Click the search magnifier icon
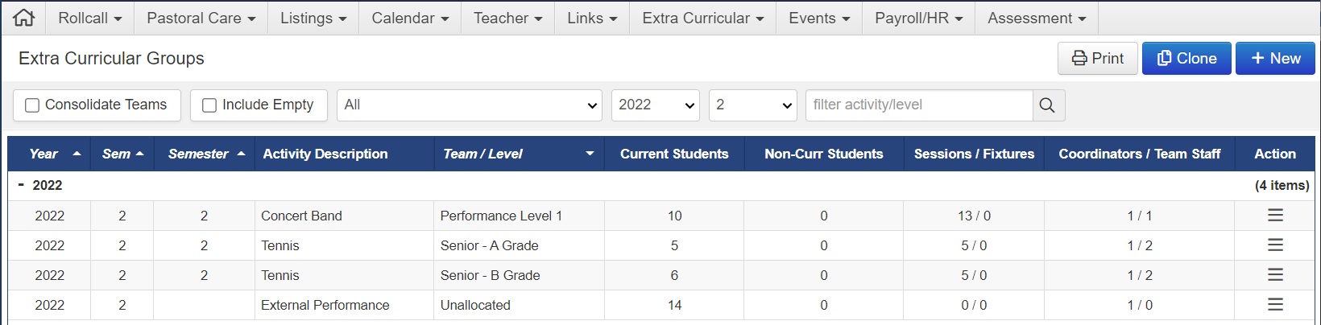The height and width of the screenshot is (325, 1321). pyautogui.click(x=1047, y=105)
